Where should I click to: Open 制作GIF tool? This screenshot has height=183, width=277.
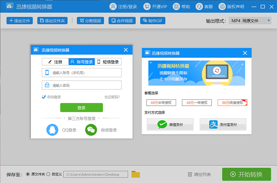[153, 21]
